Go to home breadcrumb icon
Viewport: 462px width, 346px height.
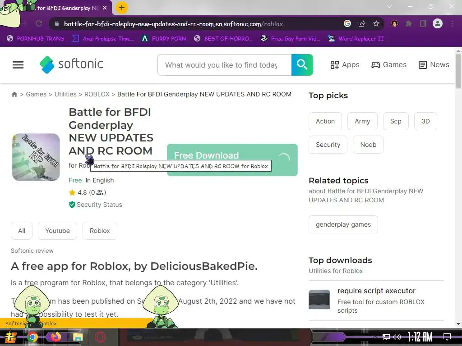tap(14, 94)
